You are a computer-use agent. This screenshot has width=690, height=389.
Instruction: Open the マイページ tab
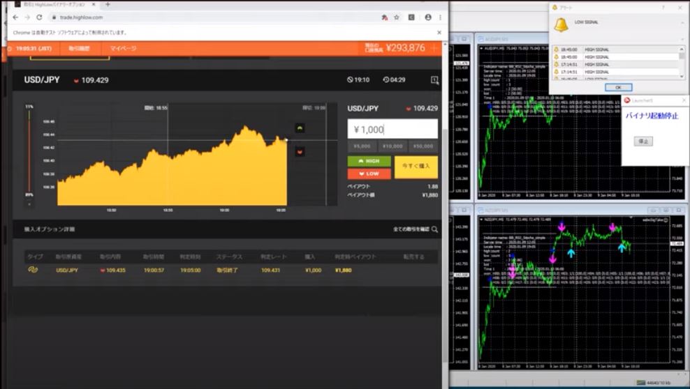[124, 48]
